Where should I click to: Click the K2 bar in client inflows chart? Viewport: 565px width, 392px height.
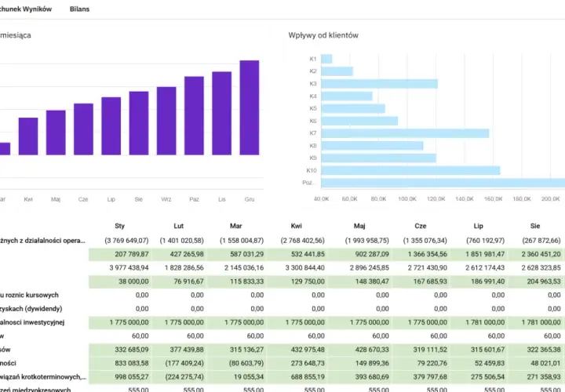coord(337,71)
